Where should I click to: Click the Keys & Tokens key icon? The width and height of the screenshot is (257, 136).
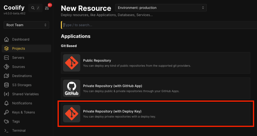click(6, 112)
